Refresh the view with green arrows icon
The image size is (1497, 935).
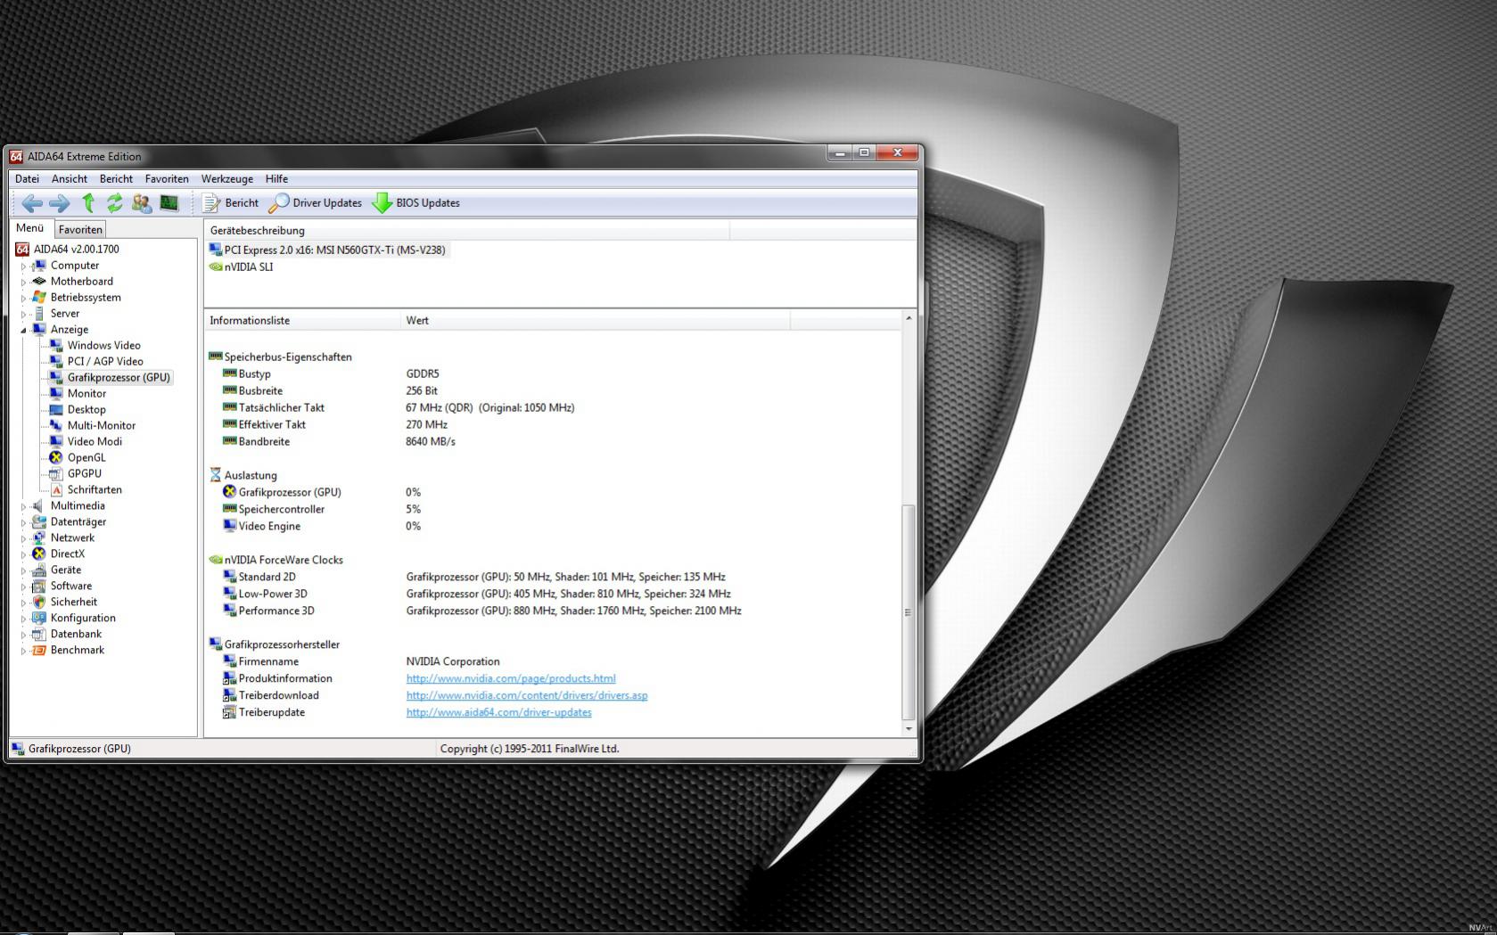pyautogui.click(x=115, y=203)
